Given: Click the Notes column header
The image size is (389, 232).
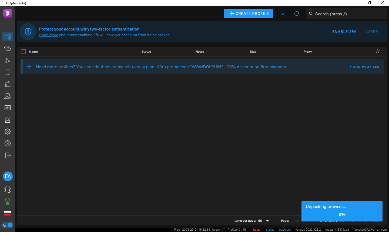Looking at the screenshot, I should (x=200, y=52).
